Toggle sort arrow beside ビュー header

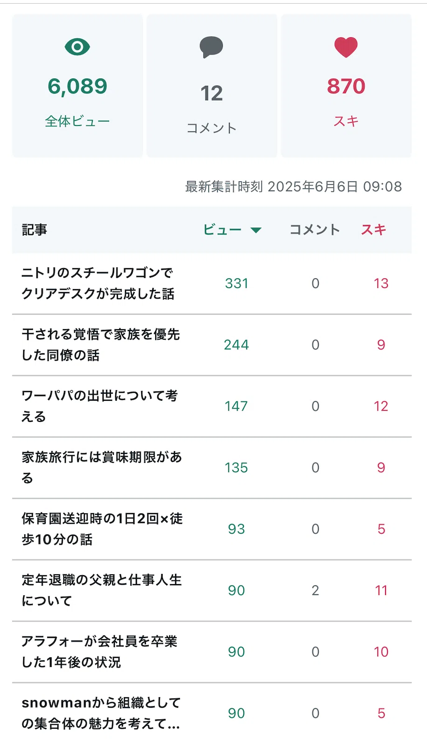[x=256, y=230]
